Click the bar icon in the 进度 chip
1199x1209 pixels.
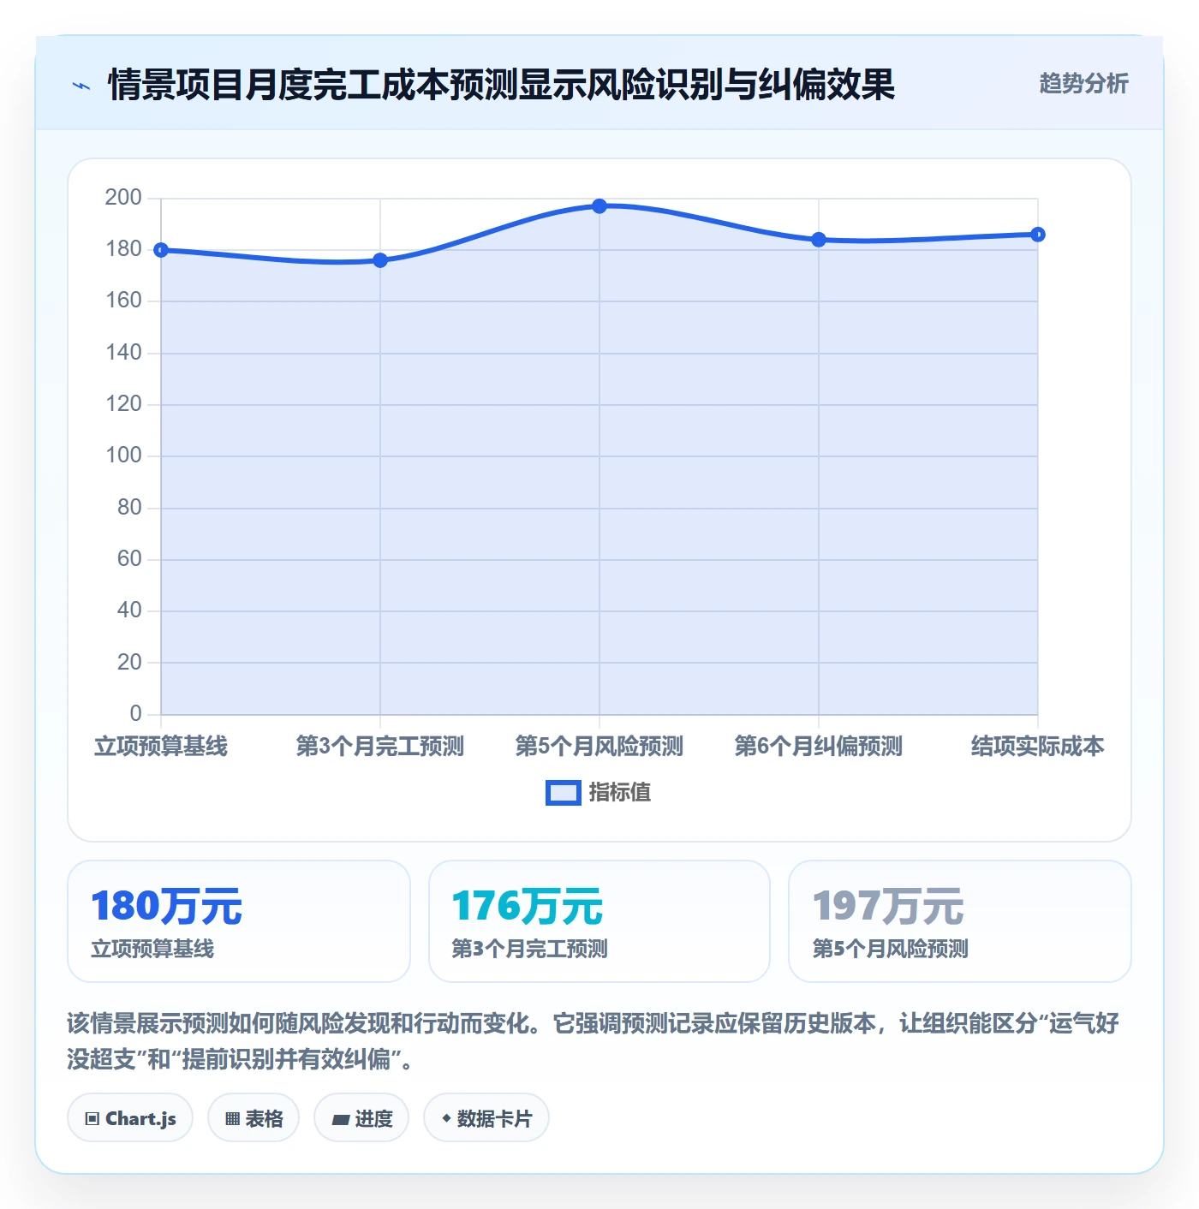[340, 1119]
